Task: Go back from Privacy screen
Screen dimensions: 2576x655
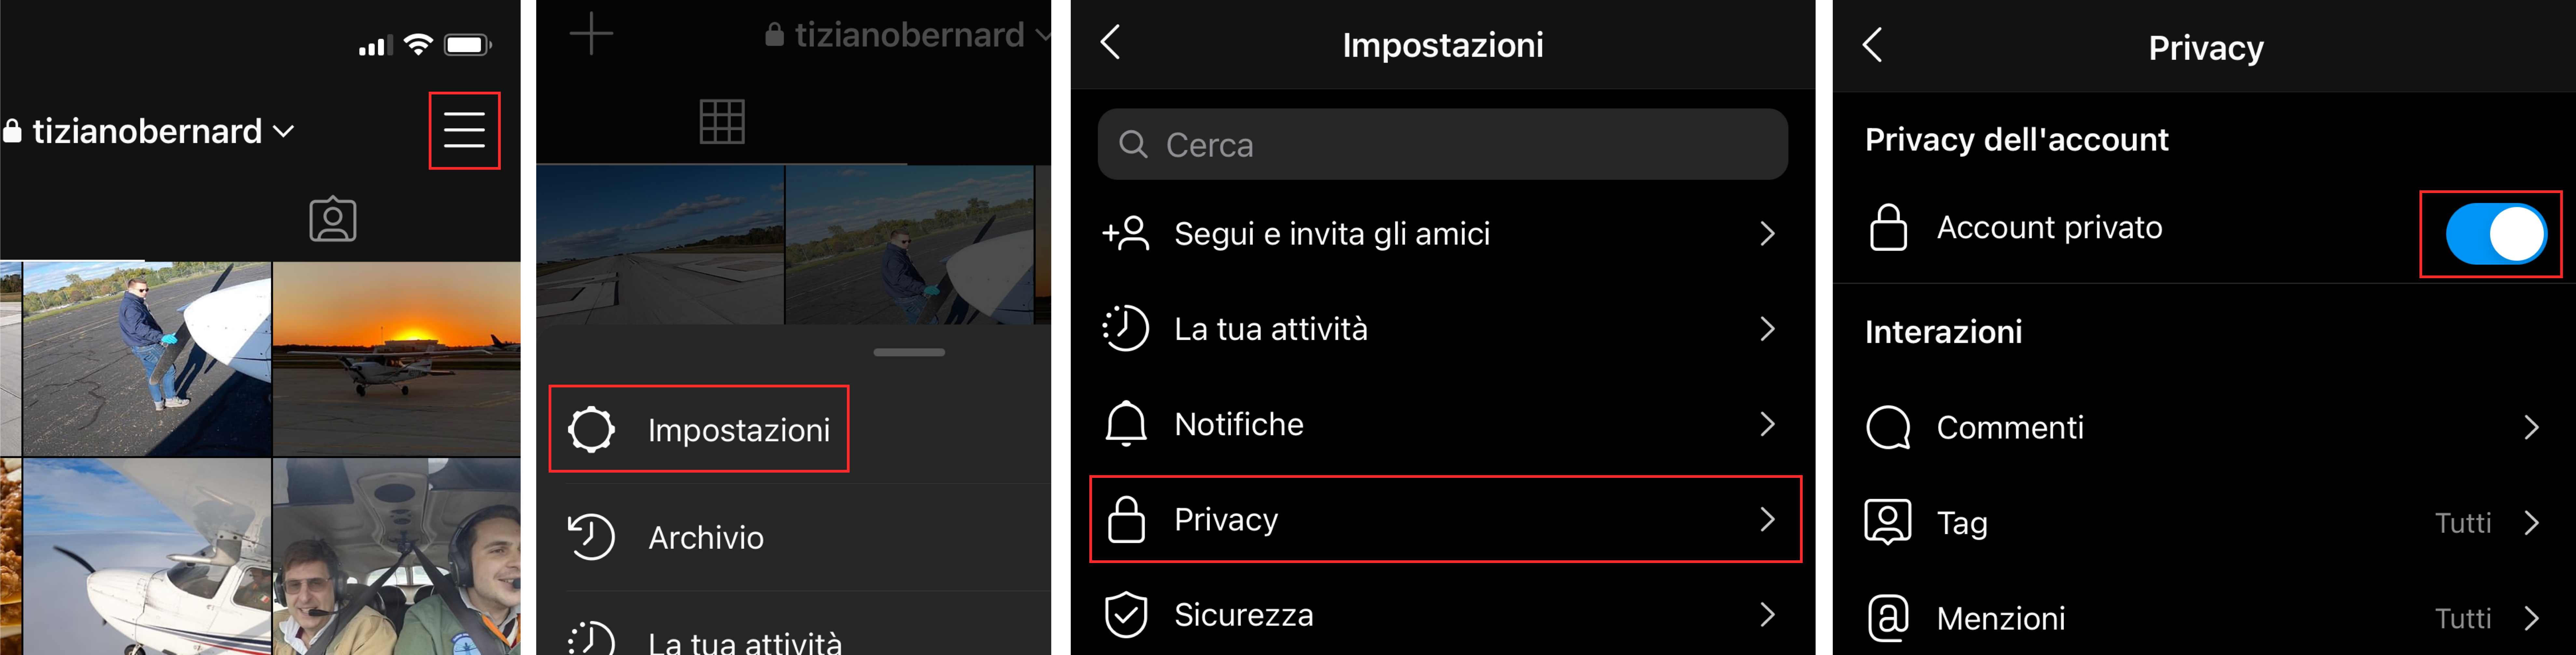Action: point(1873,45)
